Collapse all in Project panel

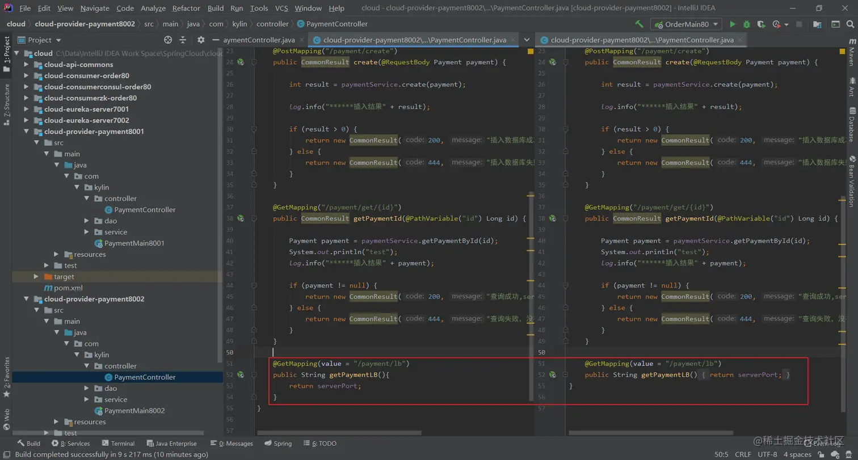tap(183, 40)
